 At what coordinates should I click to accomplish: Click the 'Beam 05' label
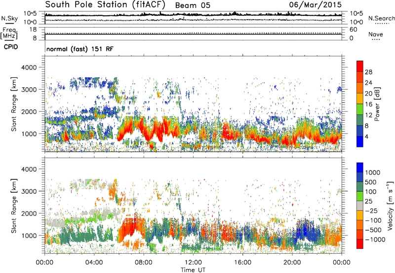click(x=193, y=5)
